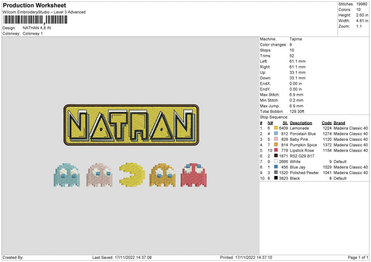Click the 'Lipstick Rose' description text
The width and height of the screenshot is (371, 262).
tap(302, 150)
